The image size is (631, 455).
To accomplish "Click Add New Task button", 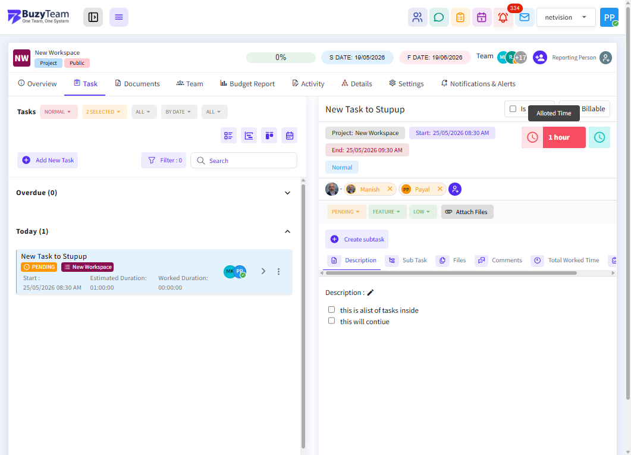I will click(48, 160).
